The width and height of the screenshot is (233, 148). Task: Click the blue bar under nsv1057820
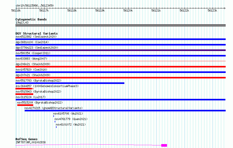click(120, 72)
